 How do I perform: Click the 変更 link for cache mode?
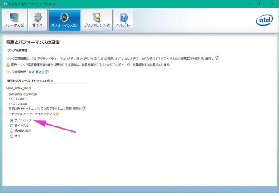(56, 114)
